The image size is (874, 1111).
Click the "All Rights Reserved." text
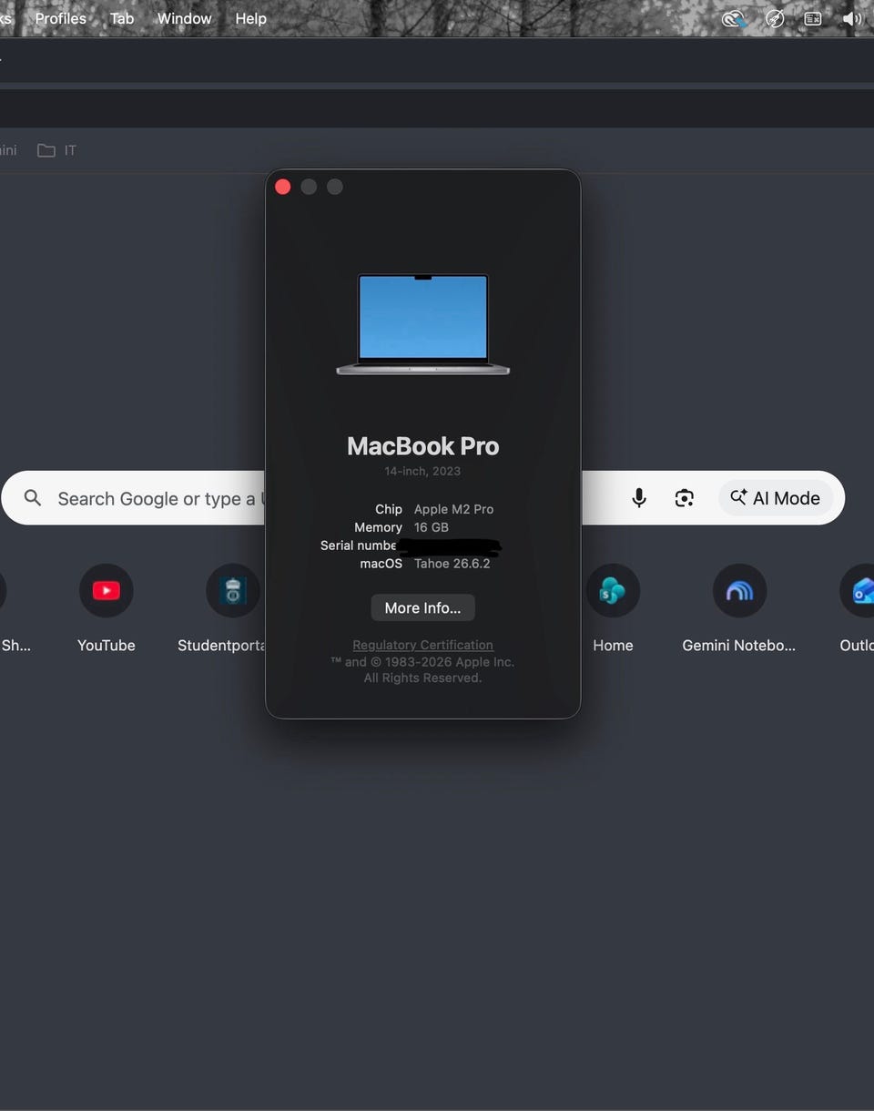[422, 678]
